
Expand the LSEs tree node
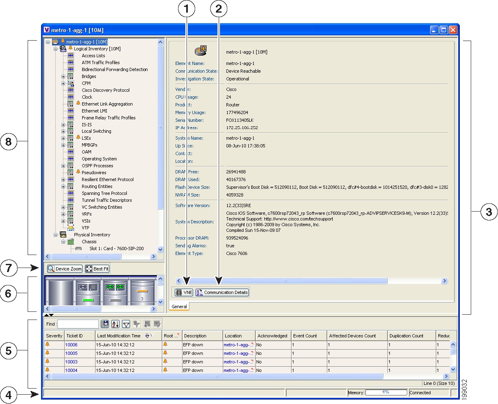[x=63, y=138]
